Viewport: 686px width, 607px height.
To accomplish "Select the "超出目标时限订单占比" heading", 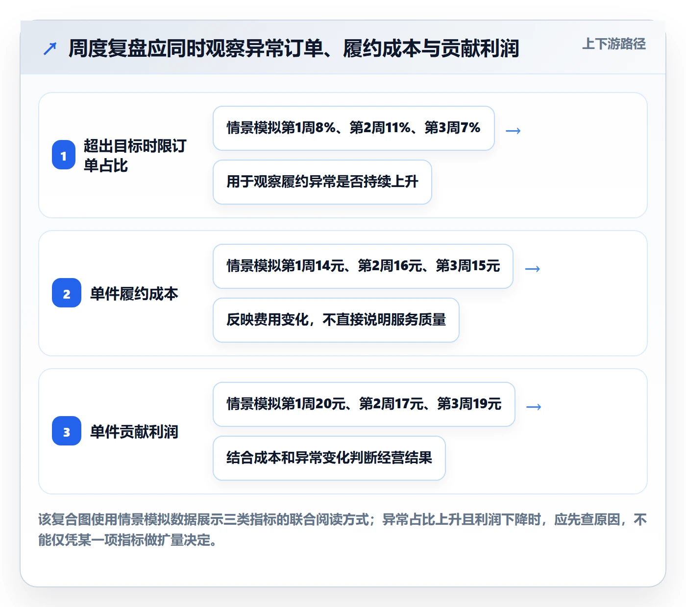I will tap(135, 156).
